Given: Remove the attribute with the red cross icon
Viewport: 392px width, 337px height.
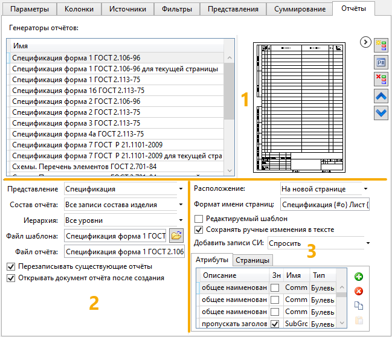Looking at the screenshot, I should [x=358, y=291].
